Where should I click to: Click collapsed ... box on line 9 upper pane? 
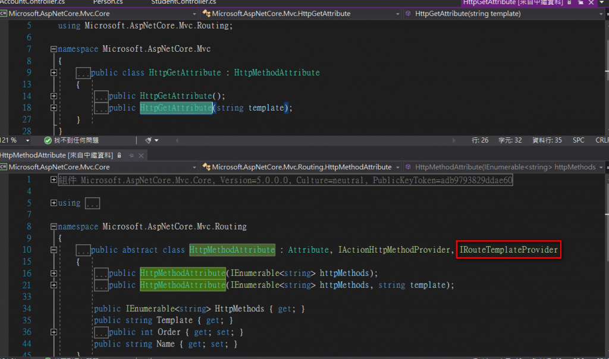pos(83,73)
